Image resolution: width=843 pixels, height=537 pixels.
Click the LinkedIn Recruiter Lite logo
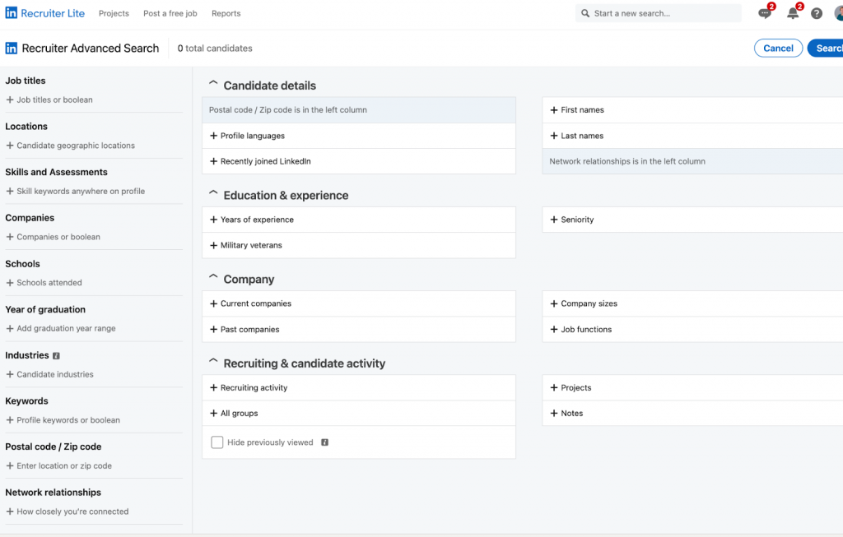(x=46, y=13)
